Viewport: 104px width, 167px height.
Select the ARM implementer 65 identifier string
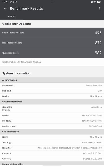(x=70, y=148)
